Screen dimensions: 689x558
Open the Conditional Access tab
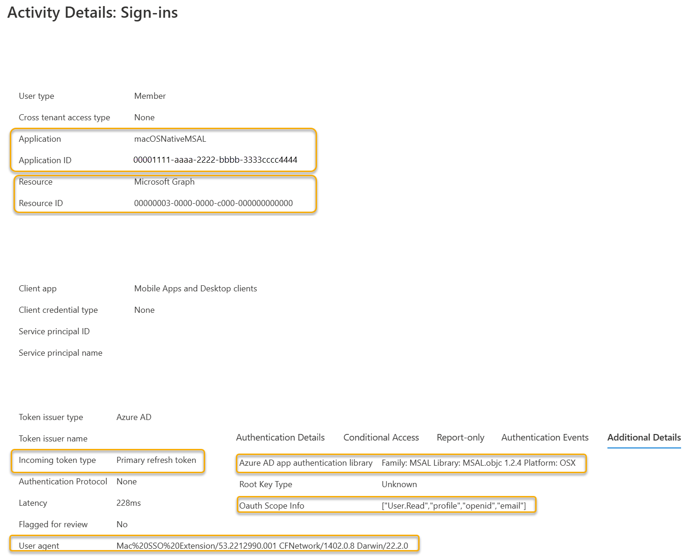381,437
